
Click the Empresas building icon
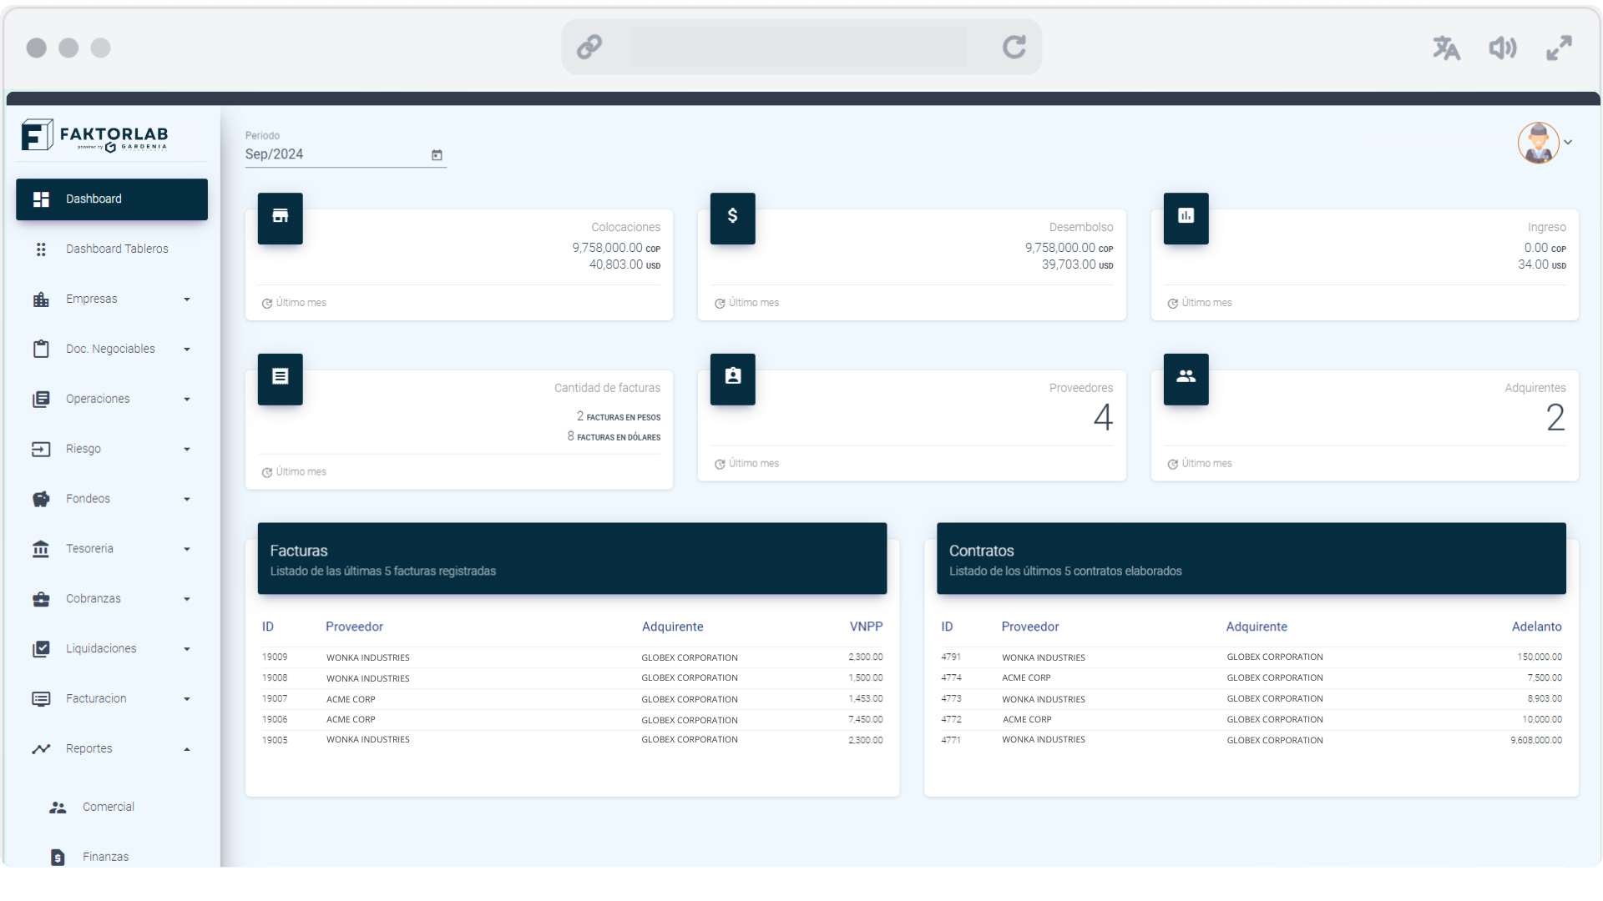[41, 299]
